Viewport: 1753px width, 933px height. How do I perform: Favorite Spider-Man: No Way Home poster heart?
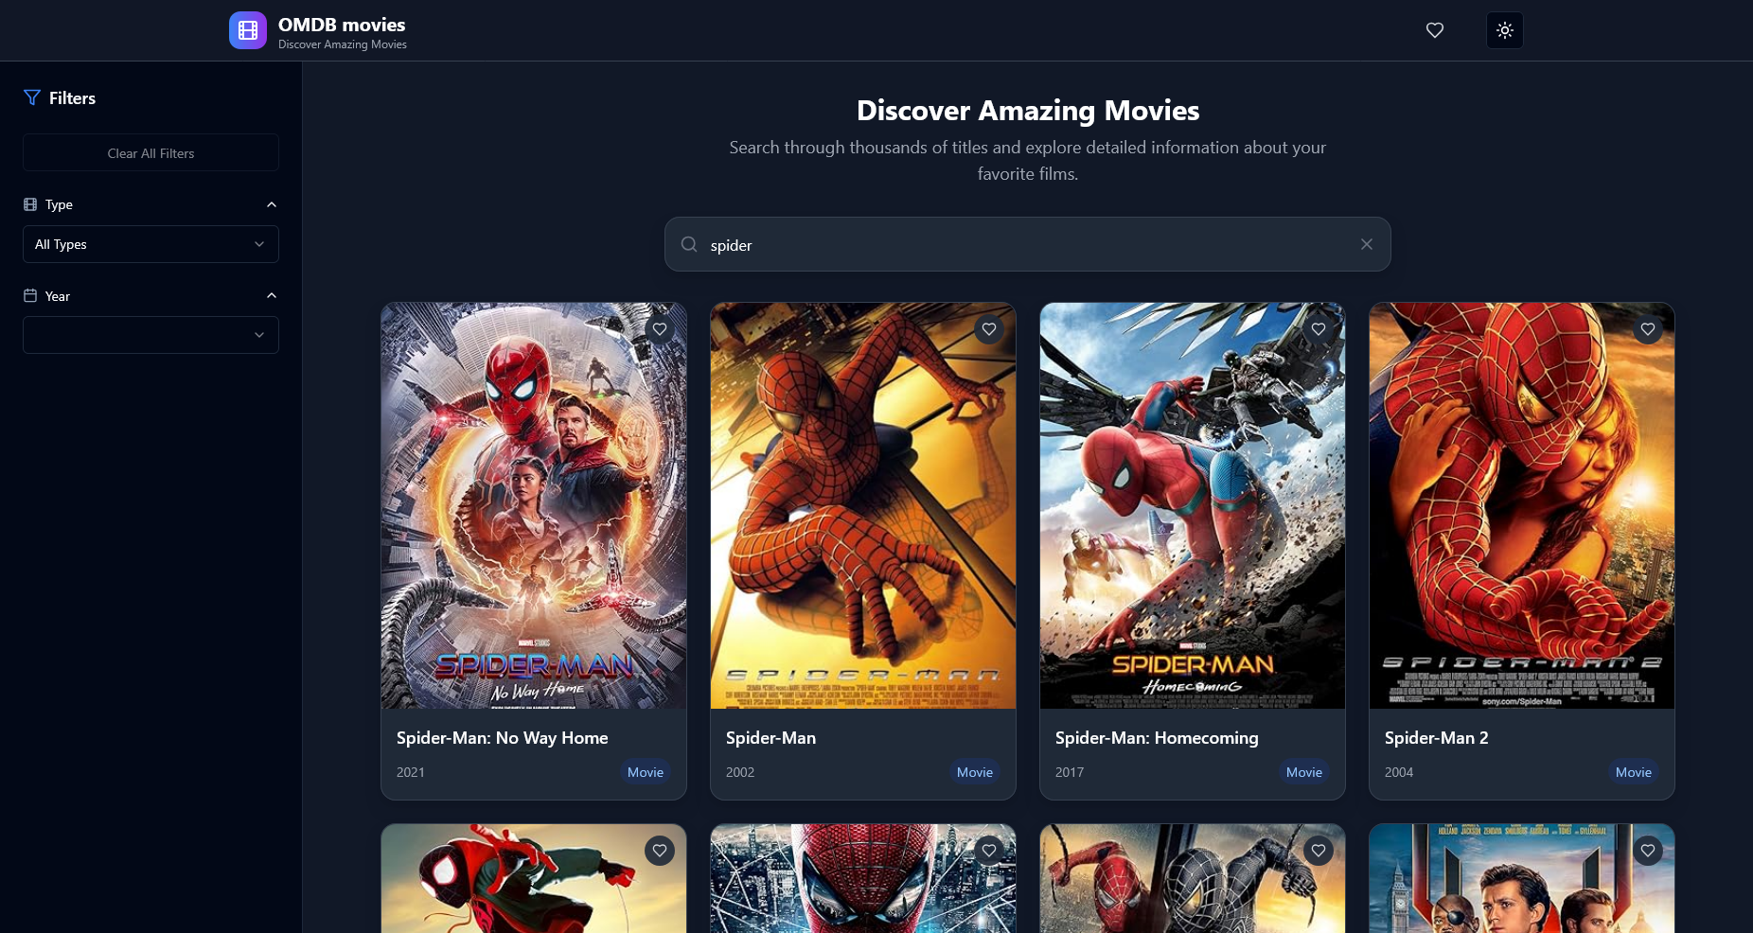[x=659, y=329]
